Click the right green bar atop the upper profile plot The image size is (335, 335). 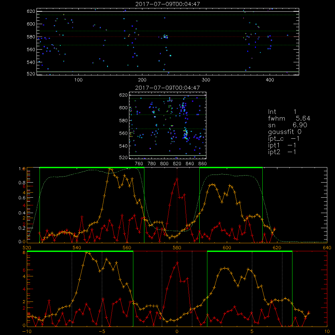click(231, 167)
